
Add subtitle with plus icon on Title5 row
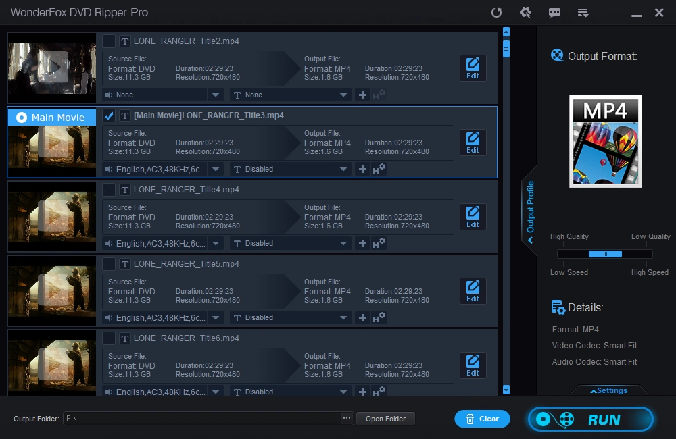pos(362,317)
